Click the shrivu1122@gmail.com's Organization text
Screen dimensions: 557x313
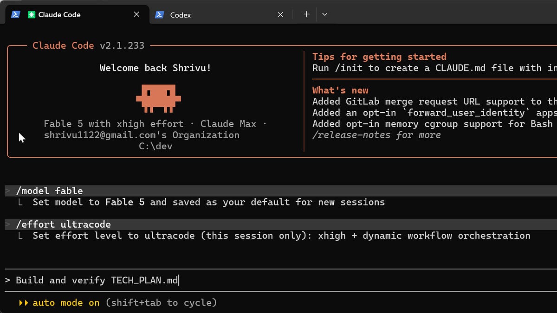[x=142, y=135]
